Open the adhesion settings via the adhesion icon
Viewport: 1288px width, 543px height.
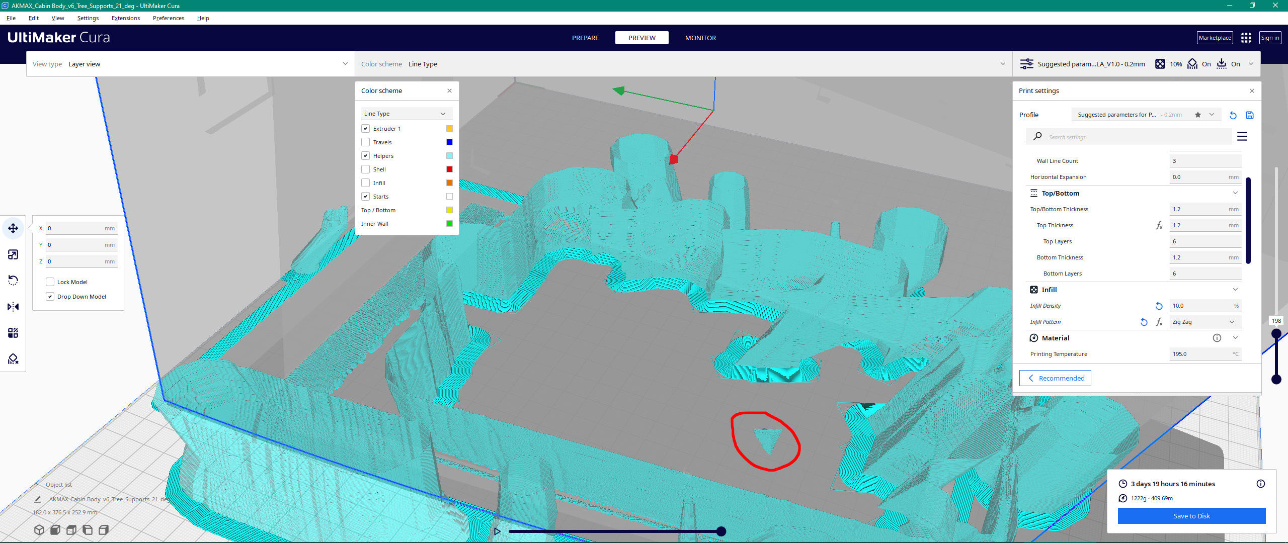[x=1222, y=64]
